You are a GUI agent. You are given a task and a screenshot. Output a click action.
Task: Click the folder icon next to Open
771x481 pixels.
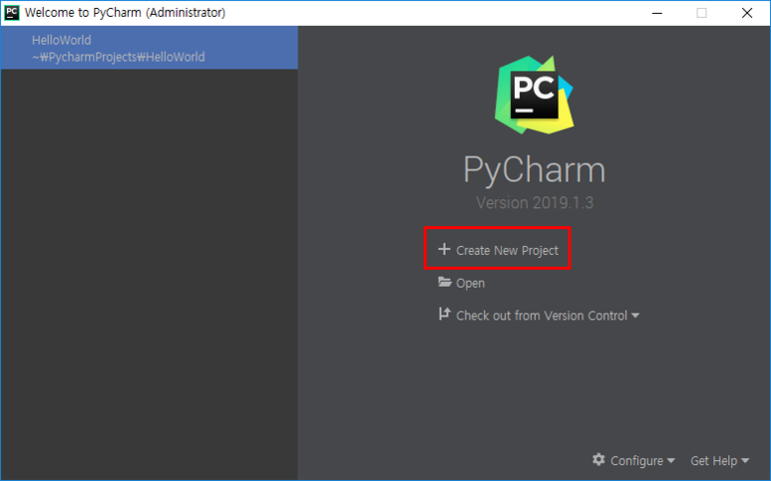pos(445,282)
